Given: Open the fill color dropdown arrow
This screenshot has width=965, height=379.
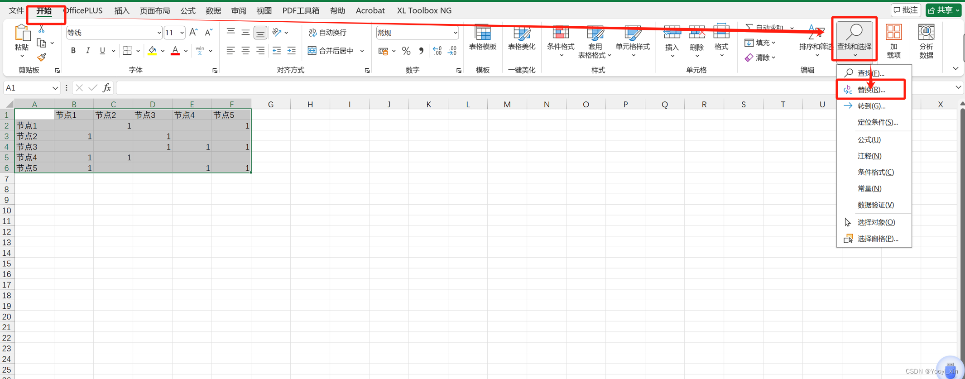Looking at the screenshot, I should (x=163, y=51).
